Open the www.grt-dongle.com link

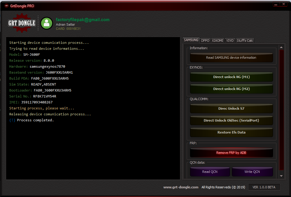181,187
